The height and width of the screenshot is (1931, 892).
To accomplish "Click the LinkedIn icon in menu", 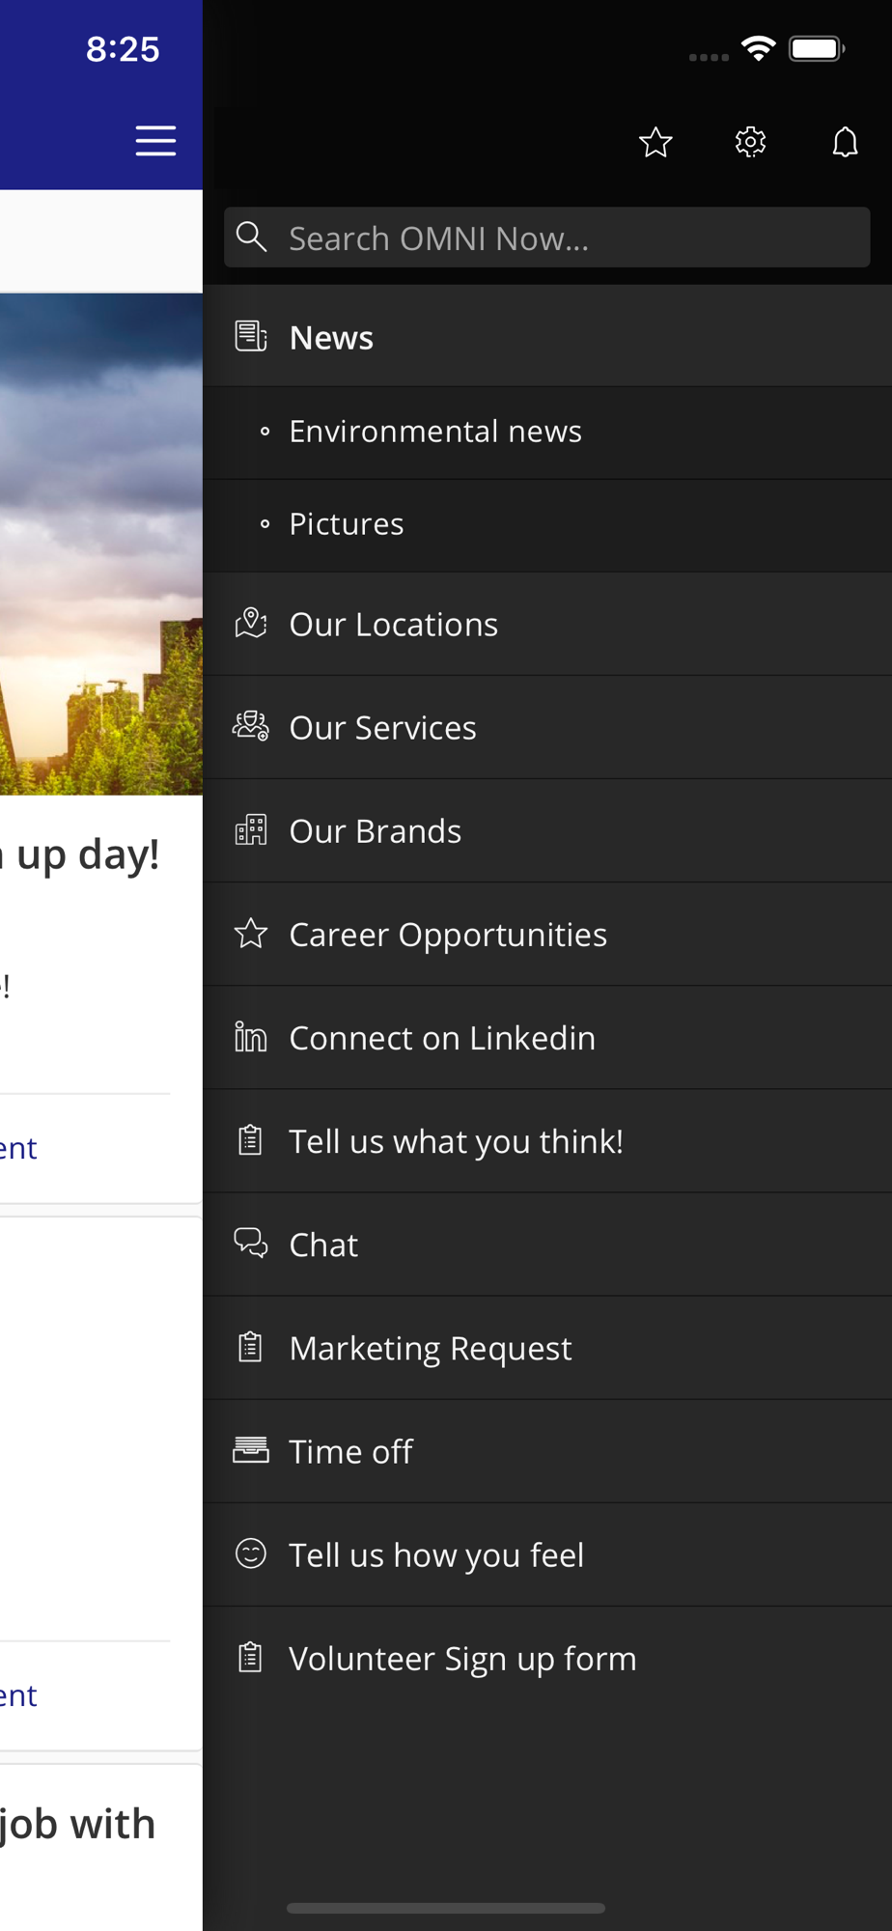I will click(251, 1037).
